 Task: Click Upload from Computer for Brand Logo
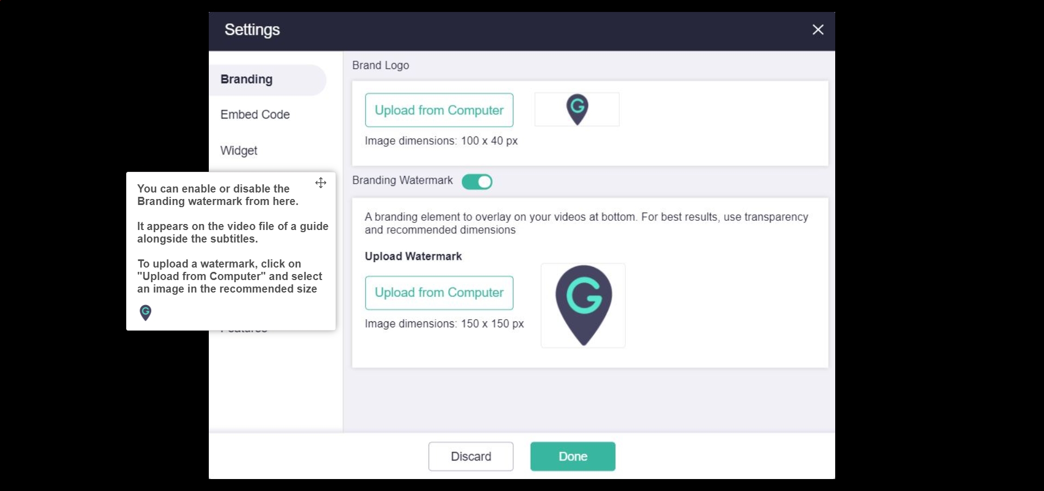click(x=439, y=110)
